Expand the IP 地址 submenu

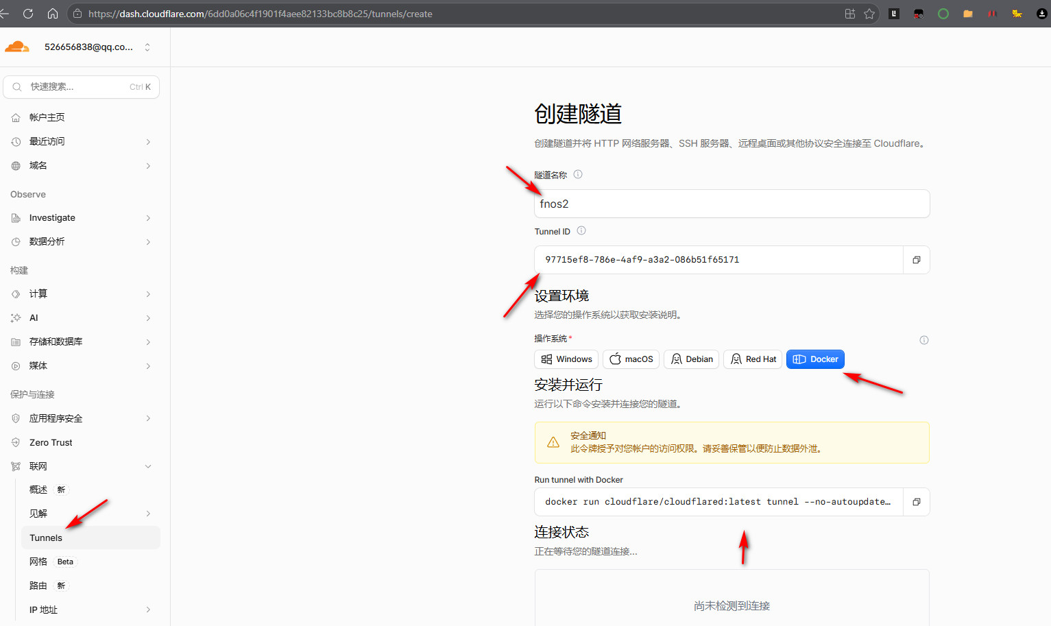click(x=148, y=610)
